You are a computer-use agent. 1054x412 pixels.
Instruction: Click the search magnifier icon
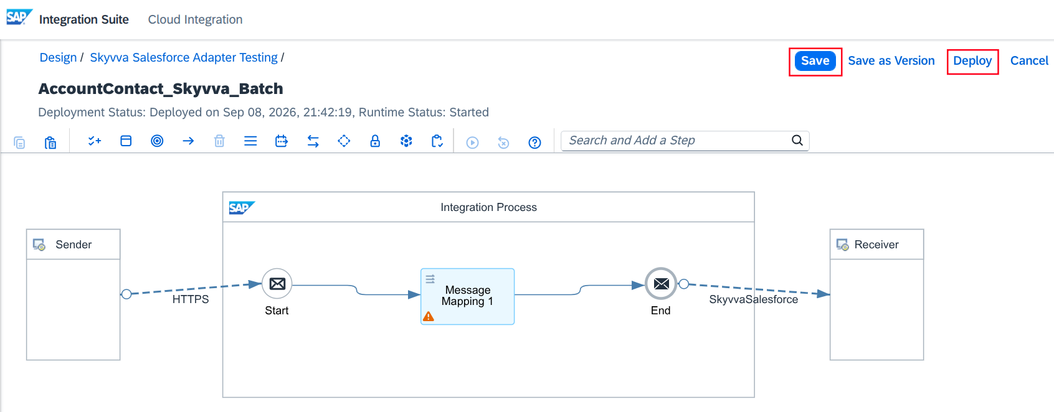point(797,141)
